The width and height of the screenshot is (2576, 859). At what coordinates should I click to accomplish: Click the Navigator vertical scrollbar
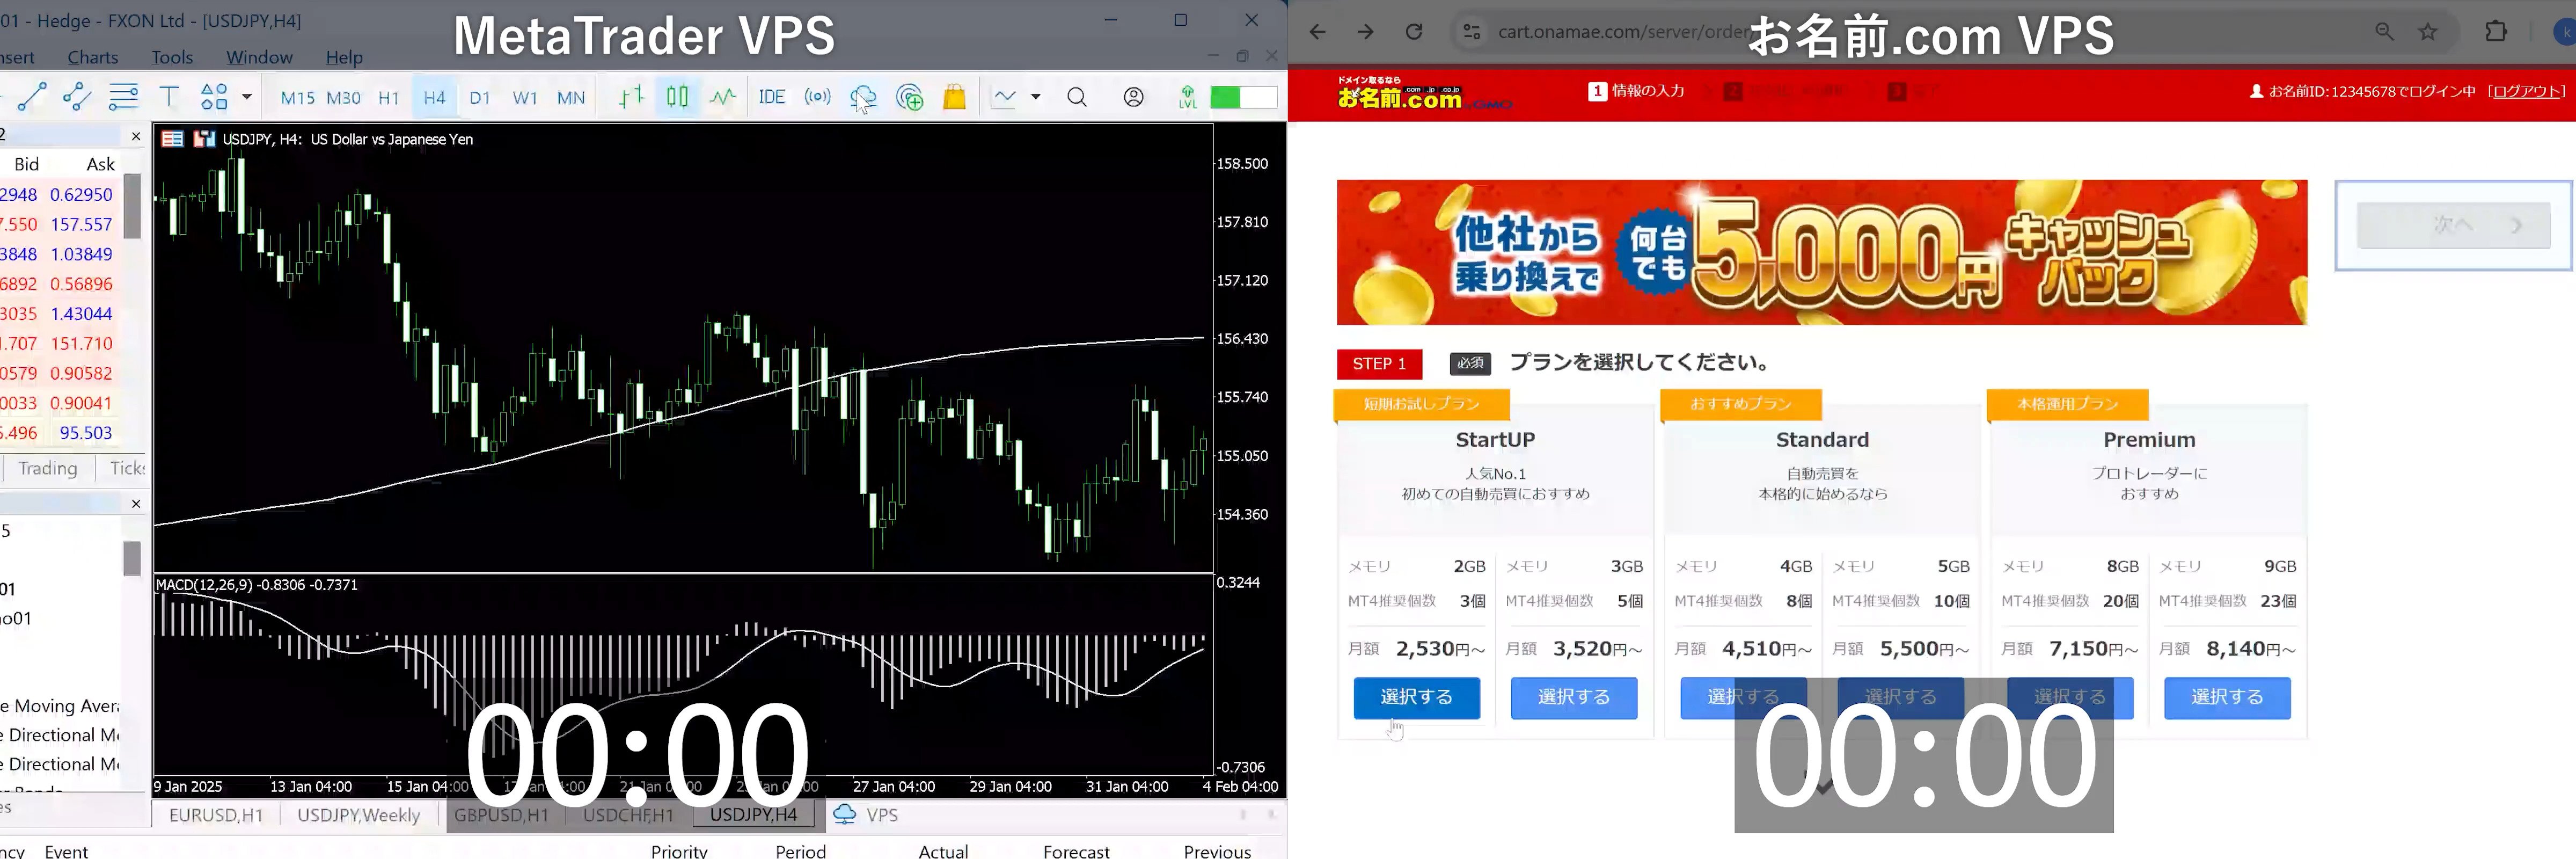(132, 558)
